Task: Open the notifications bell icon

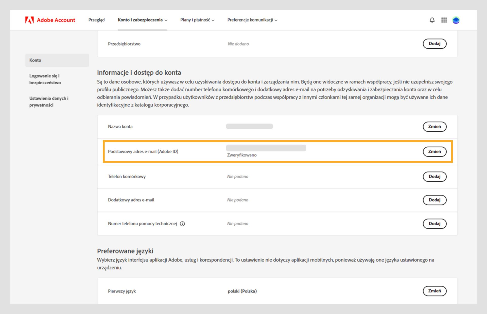Action: click(x=432, y=20)
